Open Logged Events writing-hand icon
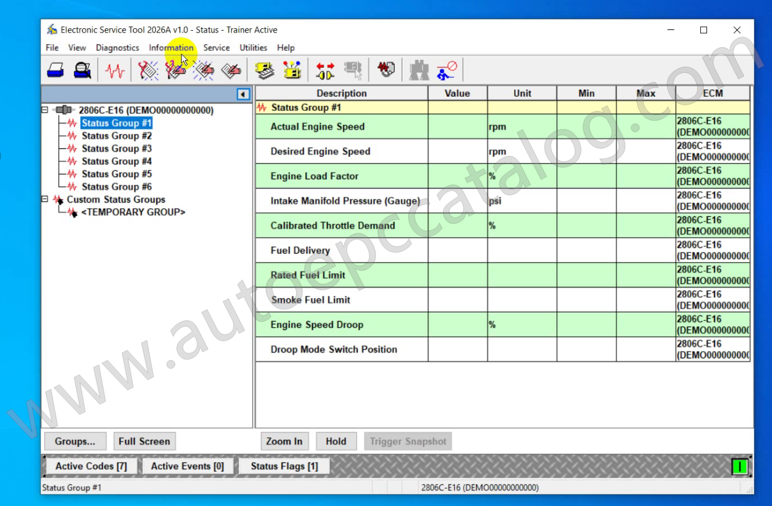This screenshot has width=772, height=506. (231, 70)
